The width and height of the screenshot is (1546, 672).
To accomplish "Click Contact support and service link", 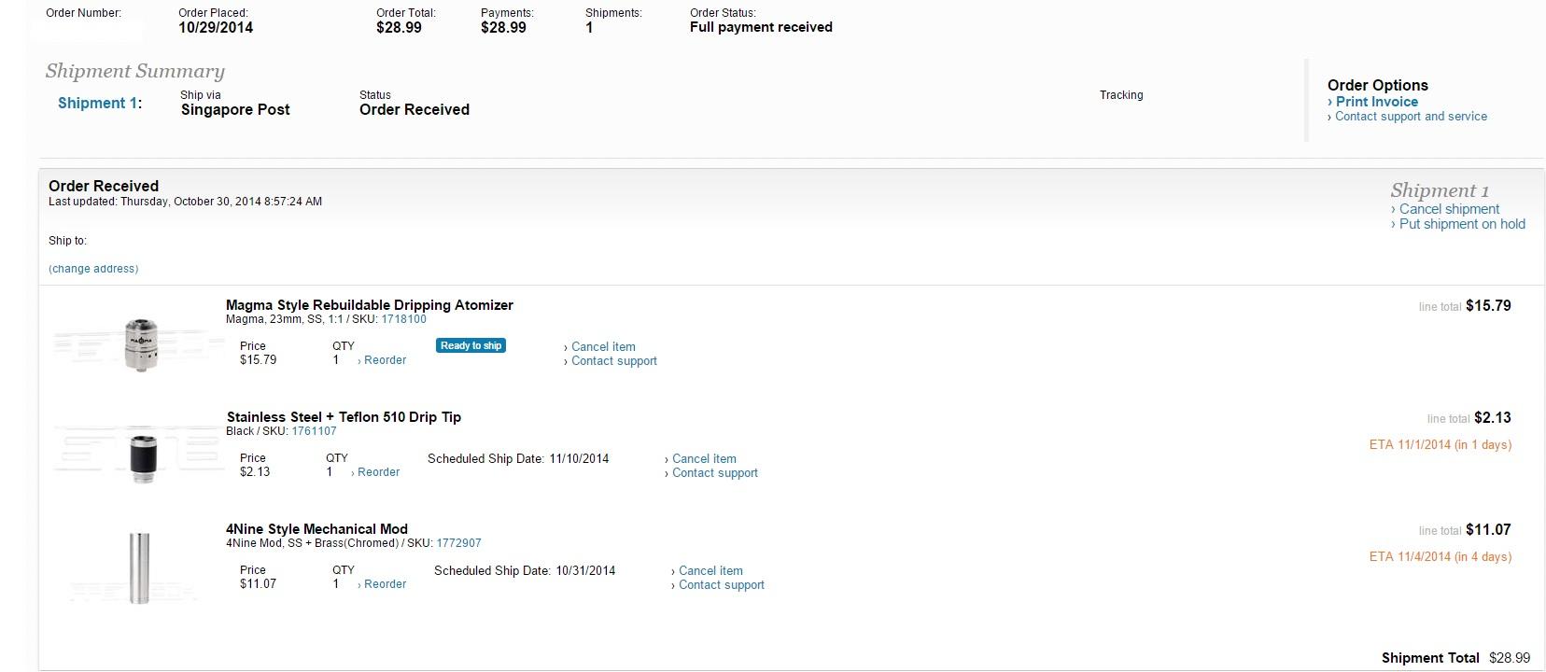I will point(1411,117).
